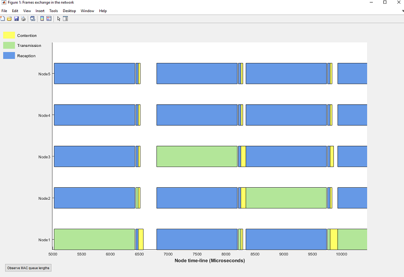This screenshot has width=404, height=277.
Task: Click the yellow Contention legend swatch
Action: (9, 35)
